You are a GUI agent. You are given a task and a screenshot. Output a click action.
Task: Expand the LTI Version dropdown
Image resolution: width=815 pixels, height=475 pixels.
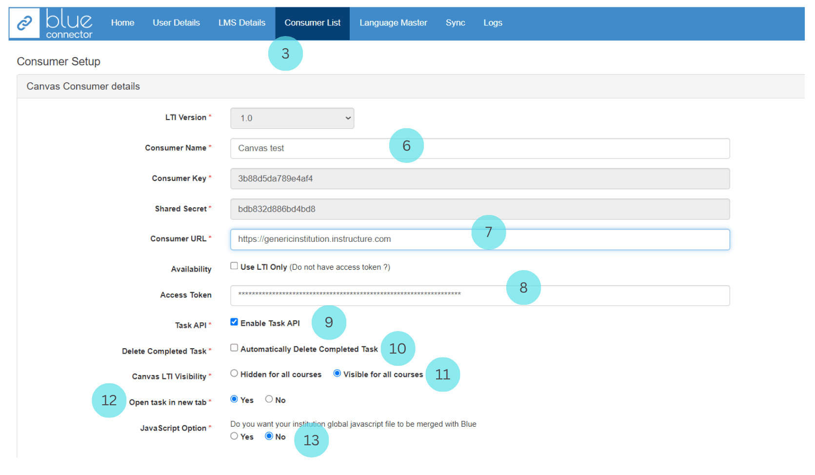click(x=292, y=118)
